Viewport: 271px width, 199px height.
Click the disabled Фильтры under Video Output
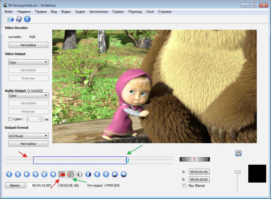point(28,78)
